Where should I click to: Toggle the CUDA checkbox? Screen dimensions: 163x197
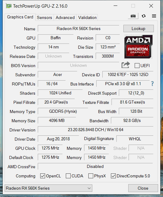pos(68,176)
